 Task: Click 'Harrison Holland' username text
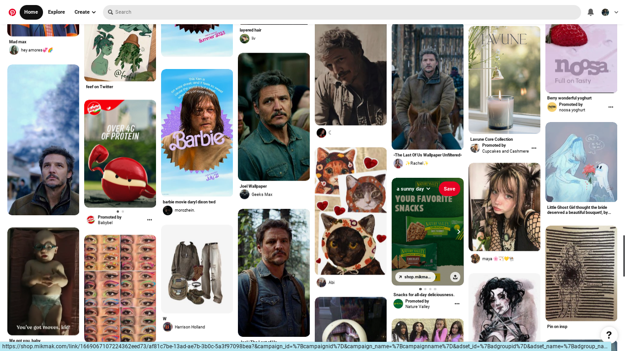tap(189, 327)
